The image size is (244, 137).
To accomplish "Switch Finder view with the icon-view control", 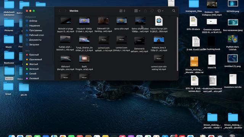I will (122, 11).
